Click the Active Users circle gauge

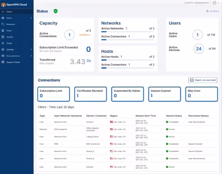point(198,35)
